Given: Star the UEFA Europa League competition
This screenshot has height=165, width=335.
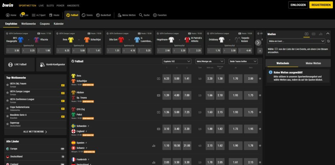Looking at the screenshot, I should (8, 93).
